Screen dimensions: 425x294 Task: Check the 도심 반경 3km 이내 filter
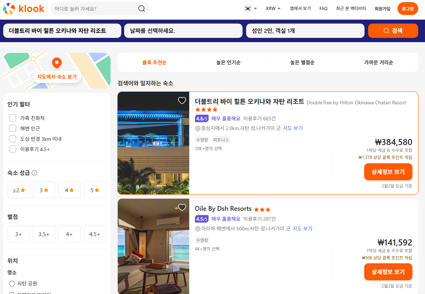coord(13,139)
